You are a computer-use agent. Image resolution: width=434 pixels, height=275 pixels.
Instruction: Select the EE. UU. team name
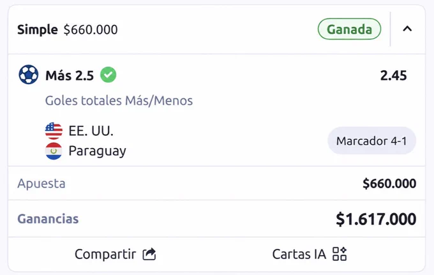point(91,131)
